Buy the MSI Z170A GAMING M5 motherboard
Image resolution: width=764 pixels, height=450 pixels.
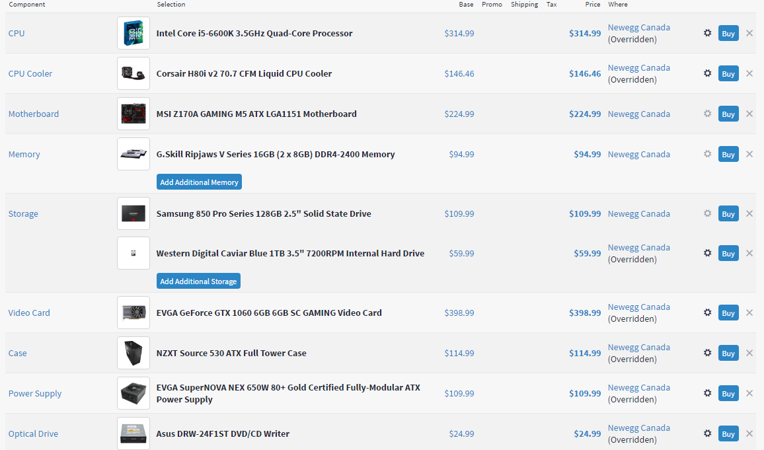(728, 114)
